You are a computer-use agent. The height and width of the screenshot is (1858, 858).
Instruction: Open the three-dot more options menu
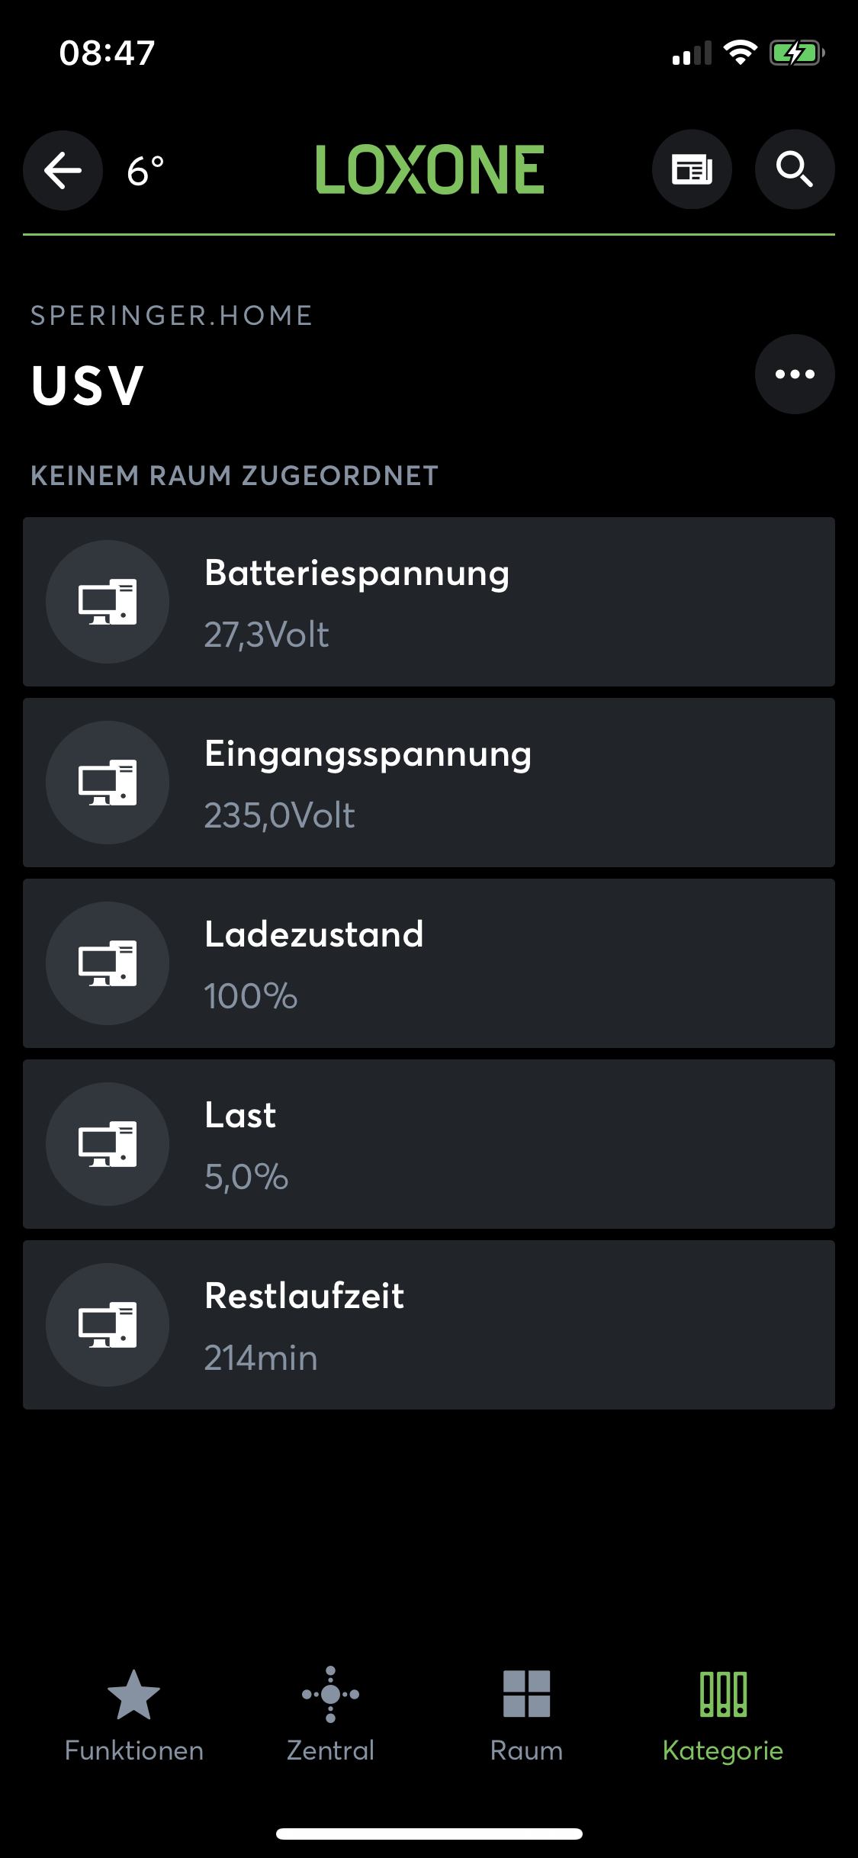tap(794, 374)
